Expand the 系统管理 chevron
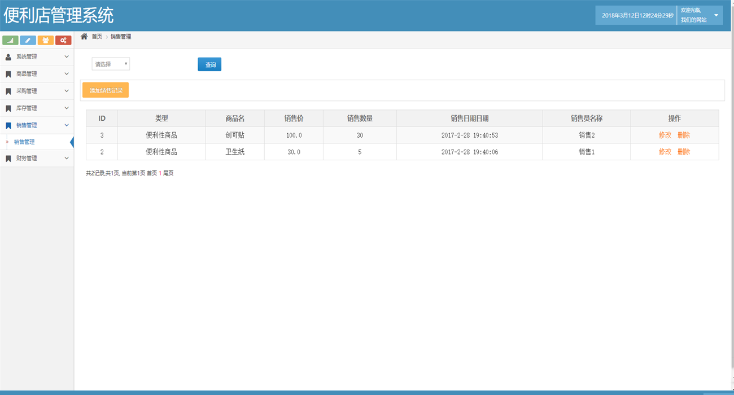 point(67,57)
